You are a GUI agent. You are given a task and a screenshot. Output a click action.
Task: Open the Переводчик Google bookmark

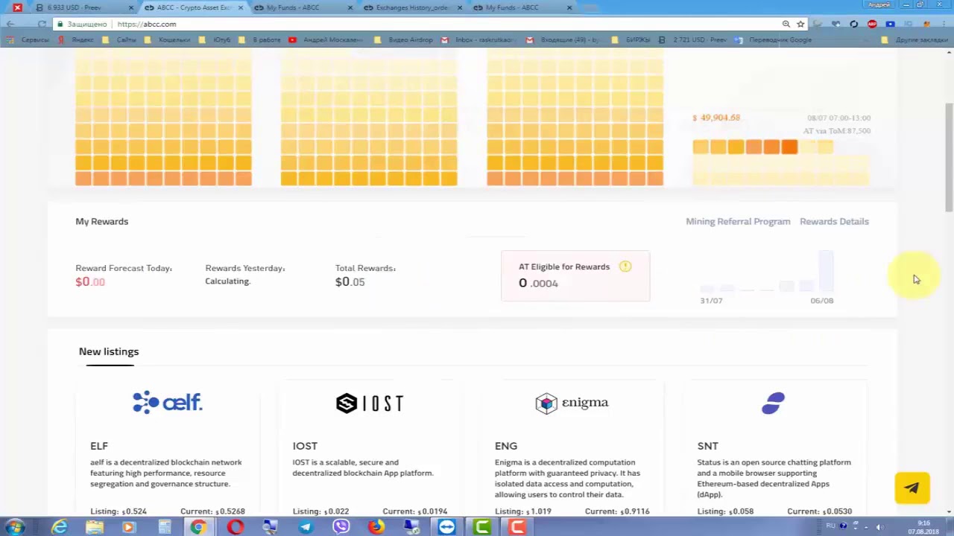774,39
